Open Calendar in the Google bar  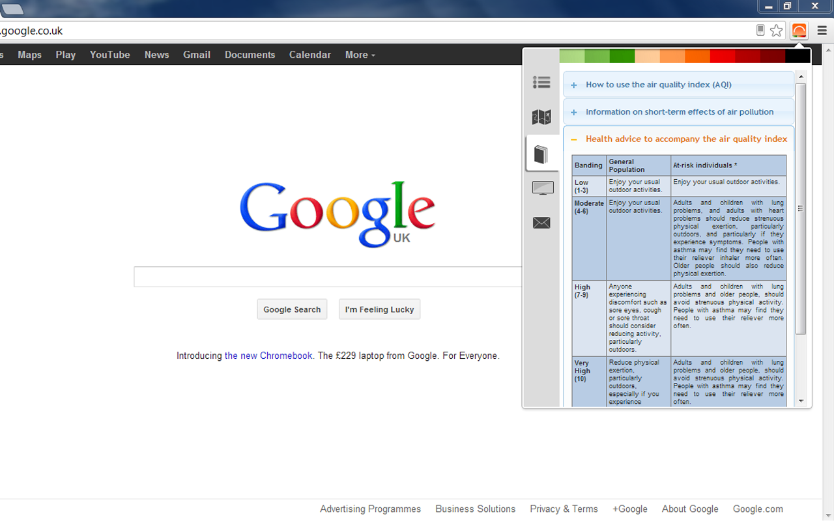[310, 55]
